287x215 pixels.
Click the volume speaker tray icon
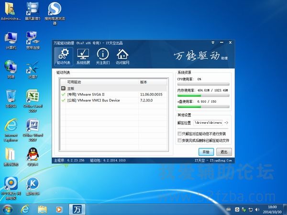coord(257,210)
